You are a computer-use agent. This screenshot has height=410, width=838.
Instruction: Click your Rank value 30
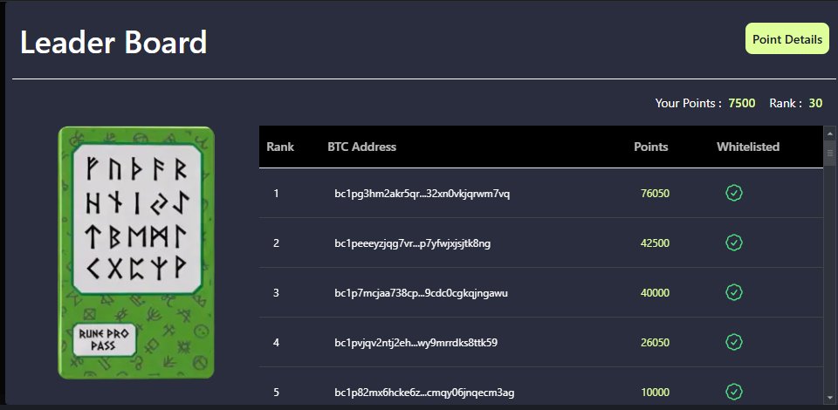(x=815, y=103)
